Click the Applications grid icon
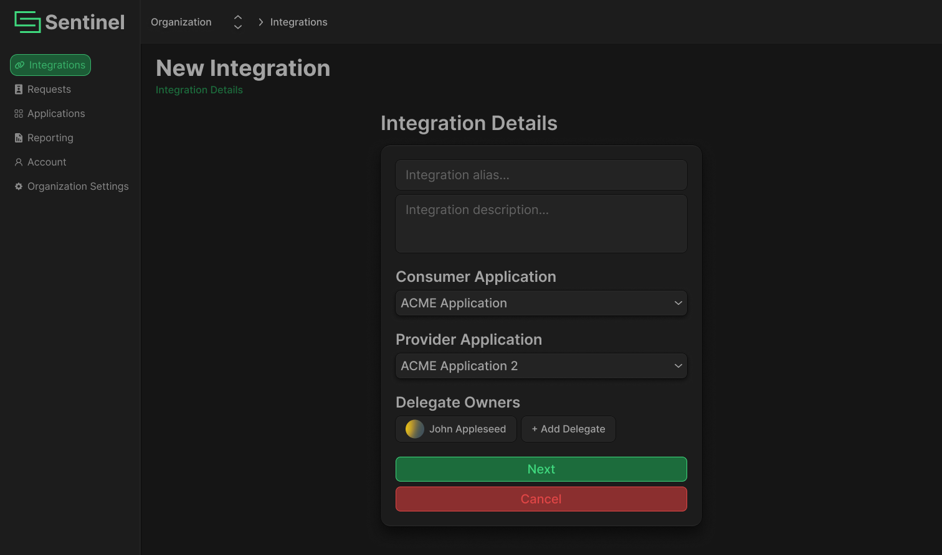 pos(19,113)
